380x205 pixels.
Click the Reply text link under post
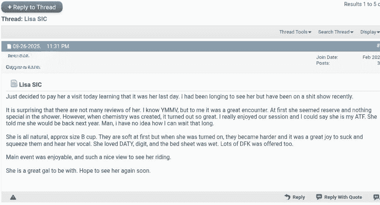click(298, 197)
